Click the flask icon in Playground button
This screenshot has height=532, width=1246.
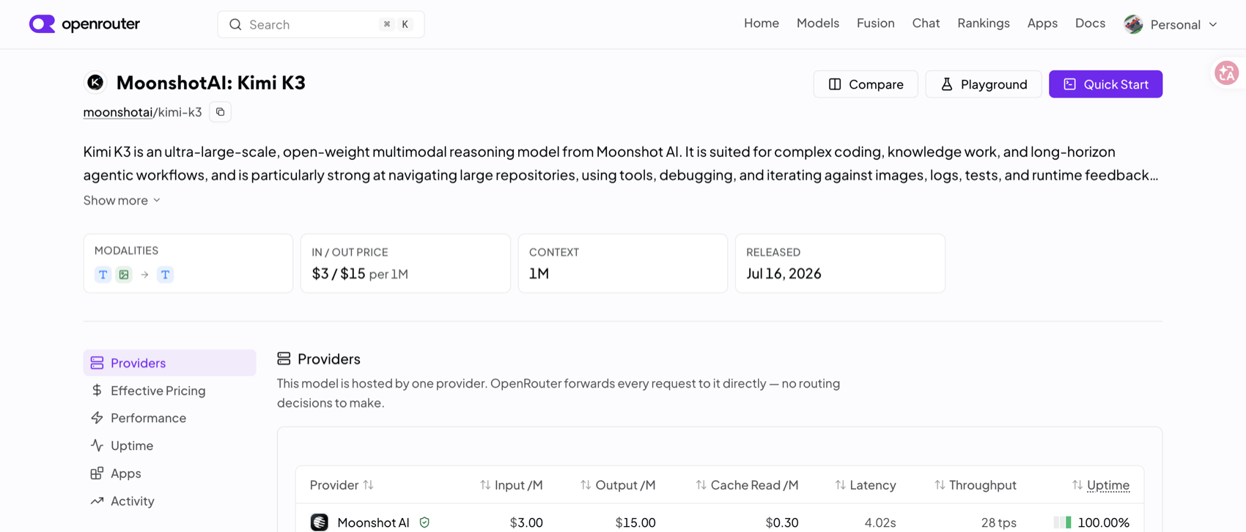click(x=947, y=84)
